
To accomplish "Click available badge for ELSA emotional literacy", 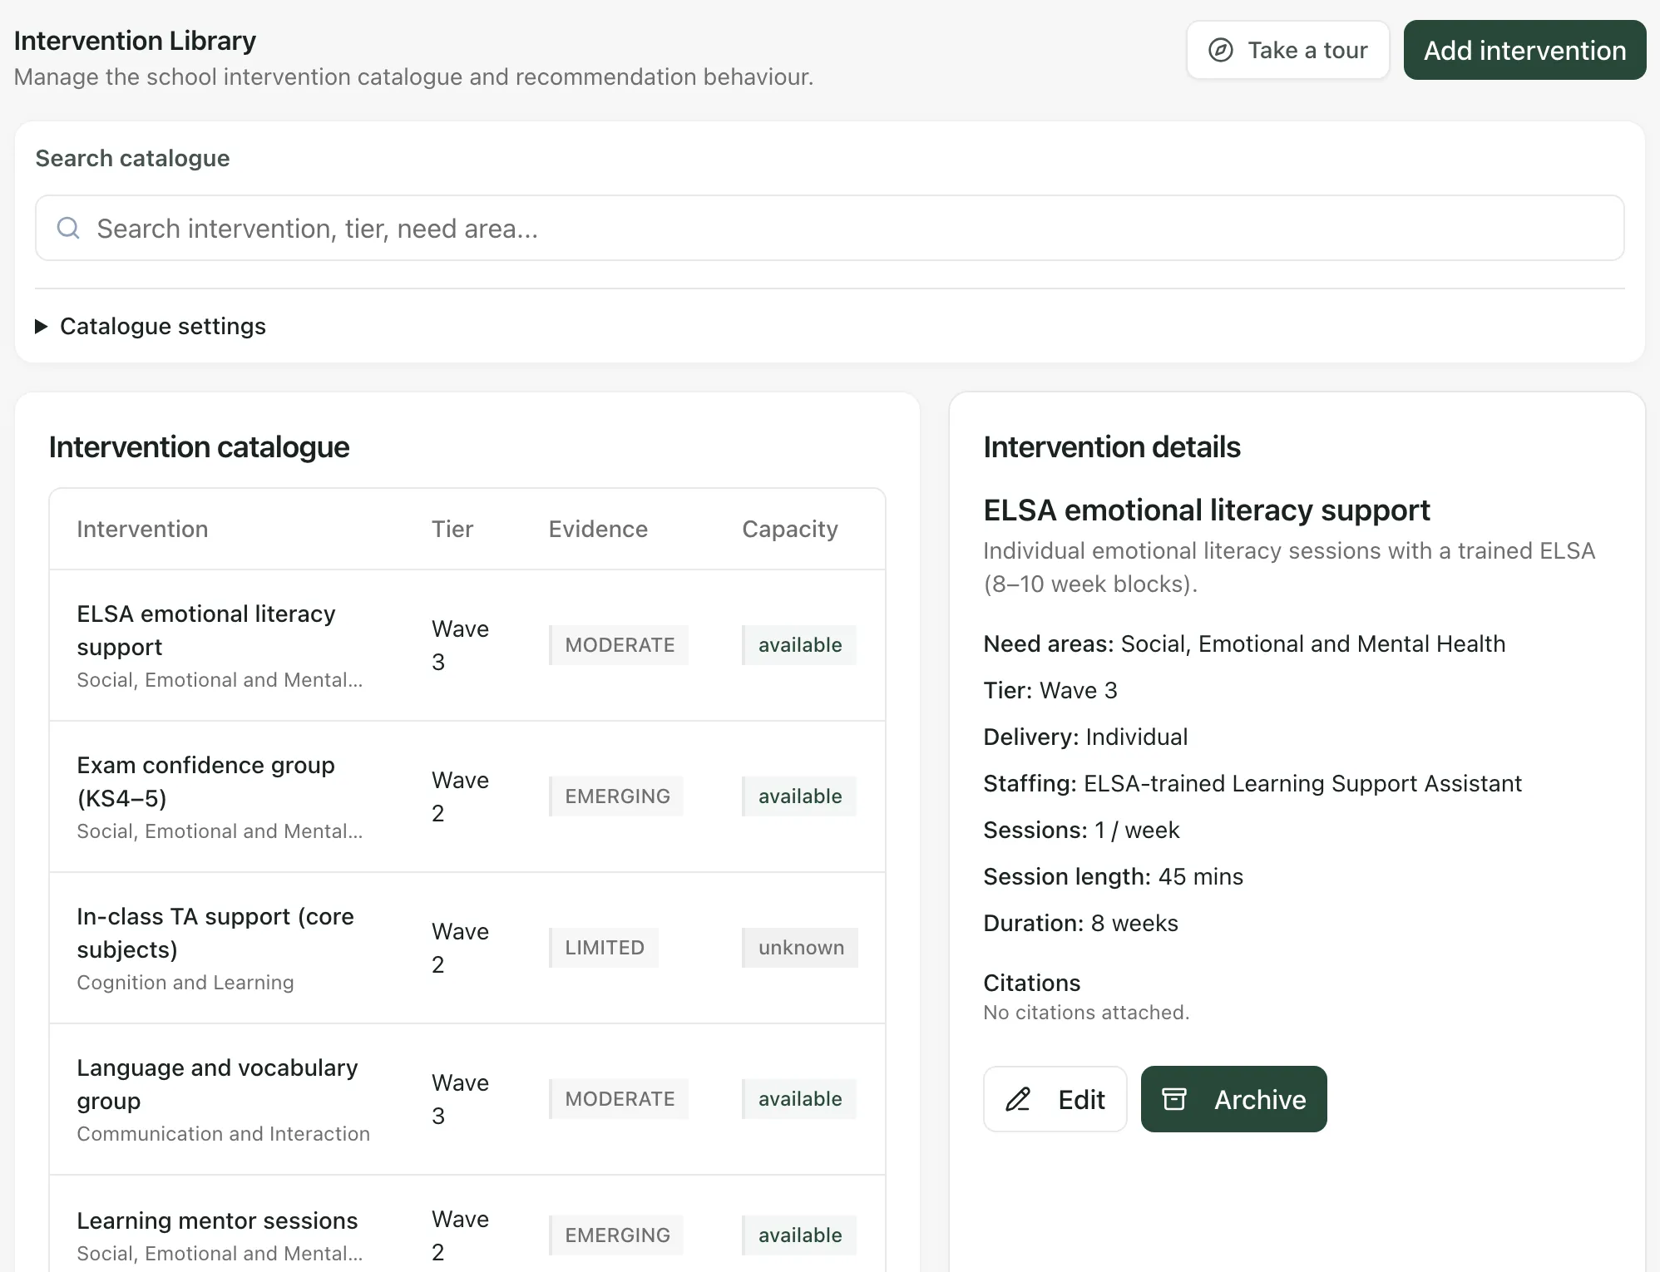I will [799, 645].
